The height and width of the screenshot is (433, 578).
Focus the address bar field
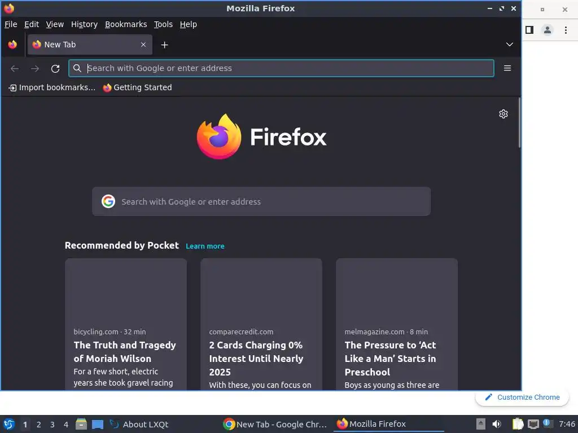coord(281,68)
